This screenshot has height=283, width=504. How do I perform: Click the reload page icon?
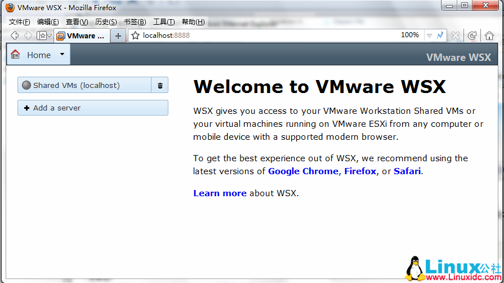[x=472, y=36]
